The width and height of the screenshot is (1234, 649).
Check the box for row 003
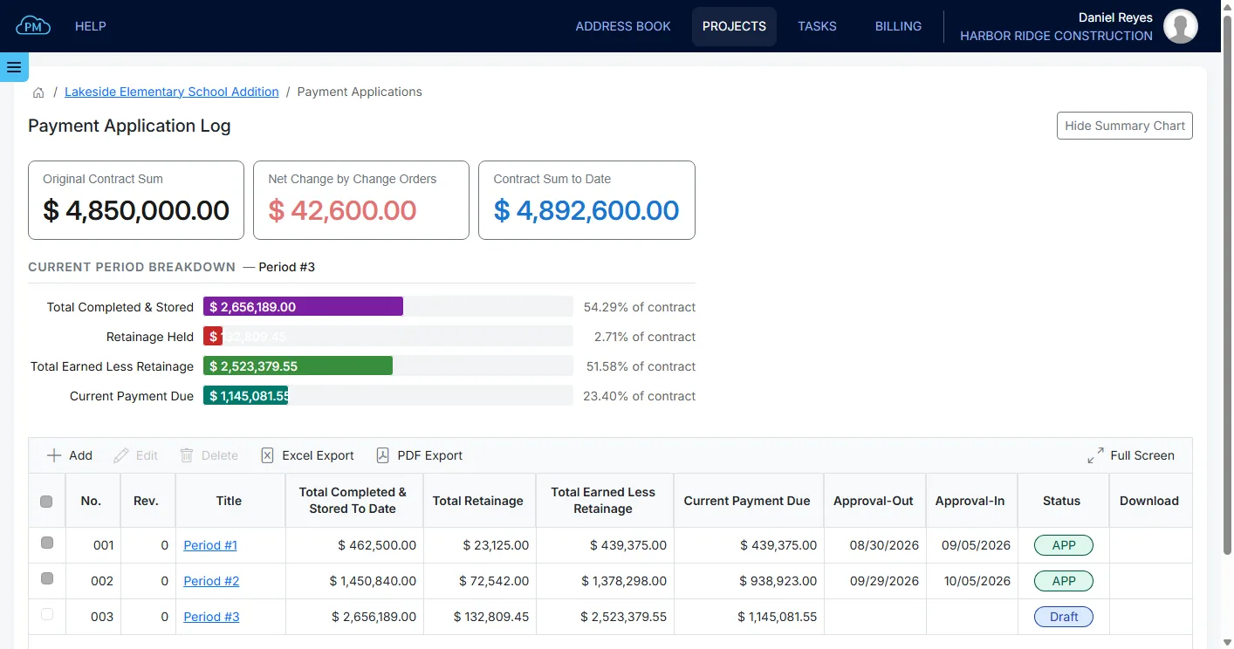point(47,615)
